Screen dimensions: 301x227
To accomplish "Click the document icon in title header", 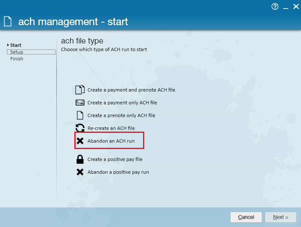I will pyautogui.click(x=8, y=21).
